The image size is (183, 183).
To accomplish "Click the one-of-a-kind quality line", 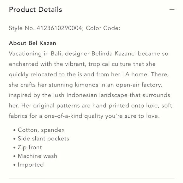I will (x=84, y=116).
